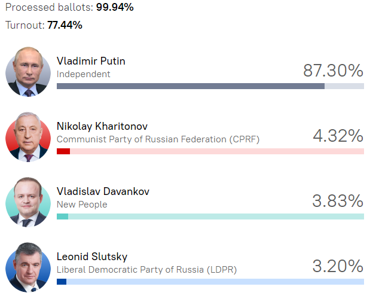Select Vladislav Davankov's teal-background portrait
Viewport: 373px width, 305px height.
point(28,202)
